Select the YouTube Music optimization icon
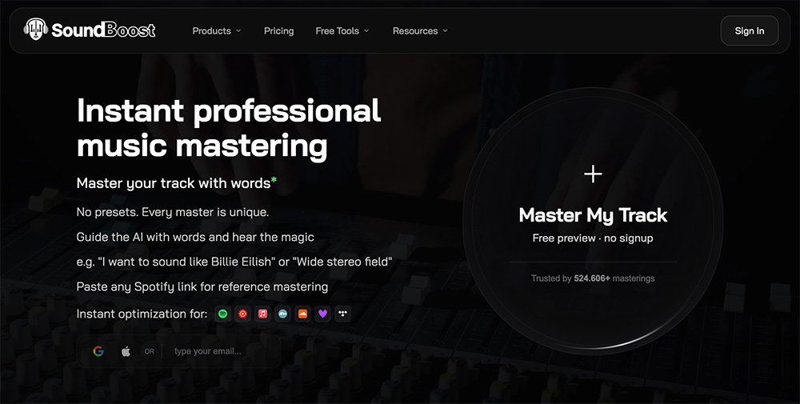 (243, 314)
